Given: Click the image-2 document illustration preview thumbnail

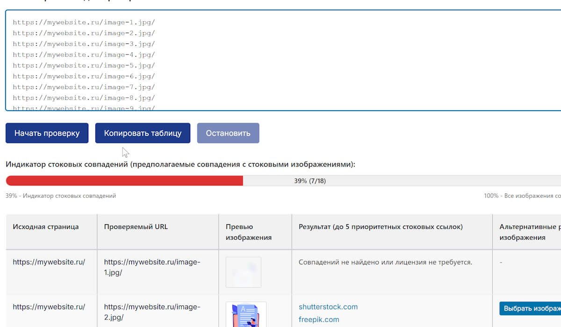Looking at the screenshot, I should (246, 314).
